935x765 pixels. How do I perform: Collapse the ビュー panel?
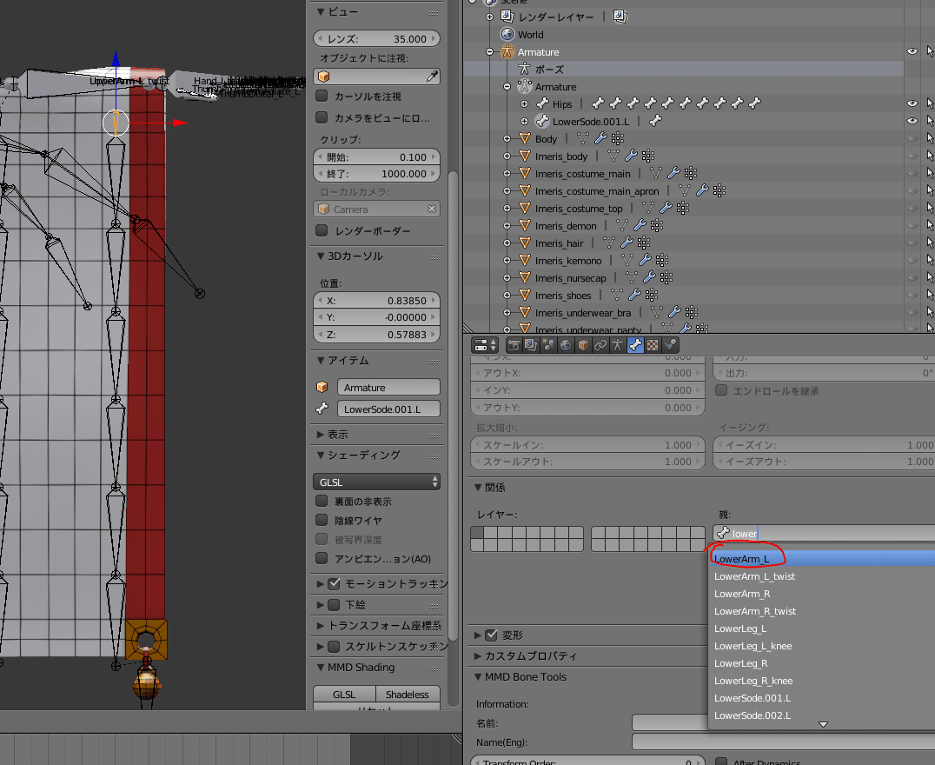click(321, 12)
